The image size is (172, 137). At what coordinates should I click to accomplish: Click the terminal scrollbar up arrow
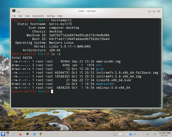(x=160, y=19)
